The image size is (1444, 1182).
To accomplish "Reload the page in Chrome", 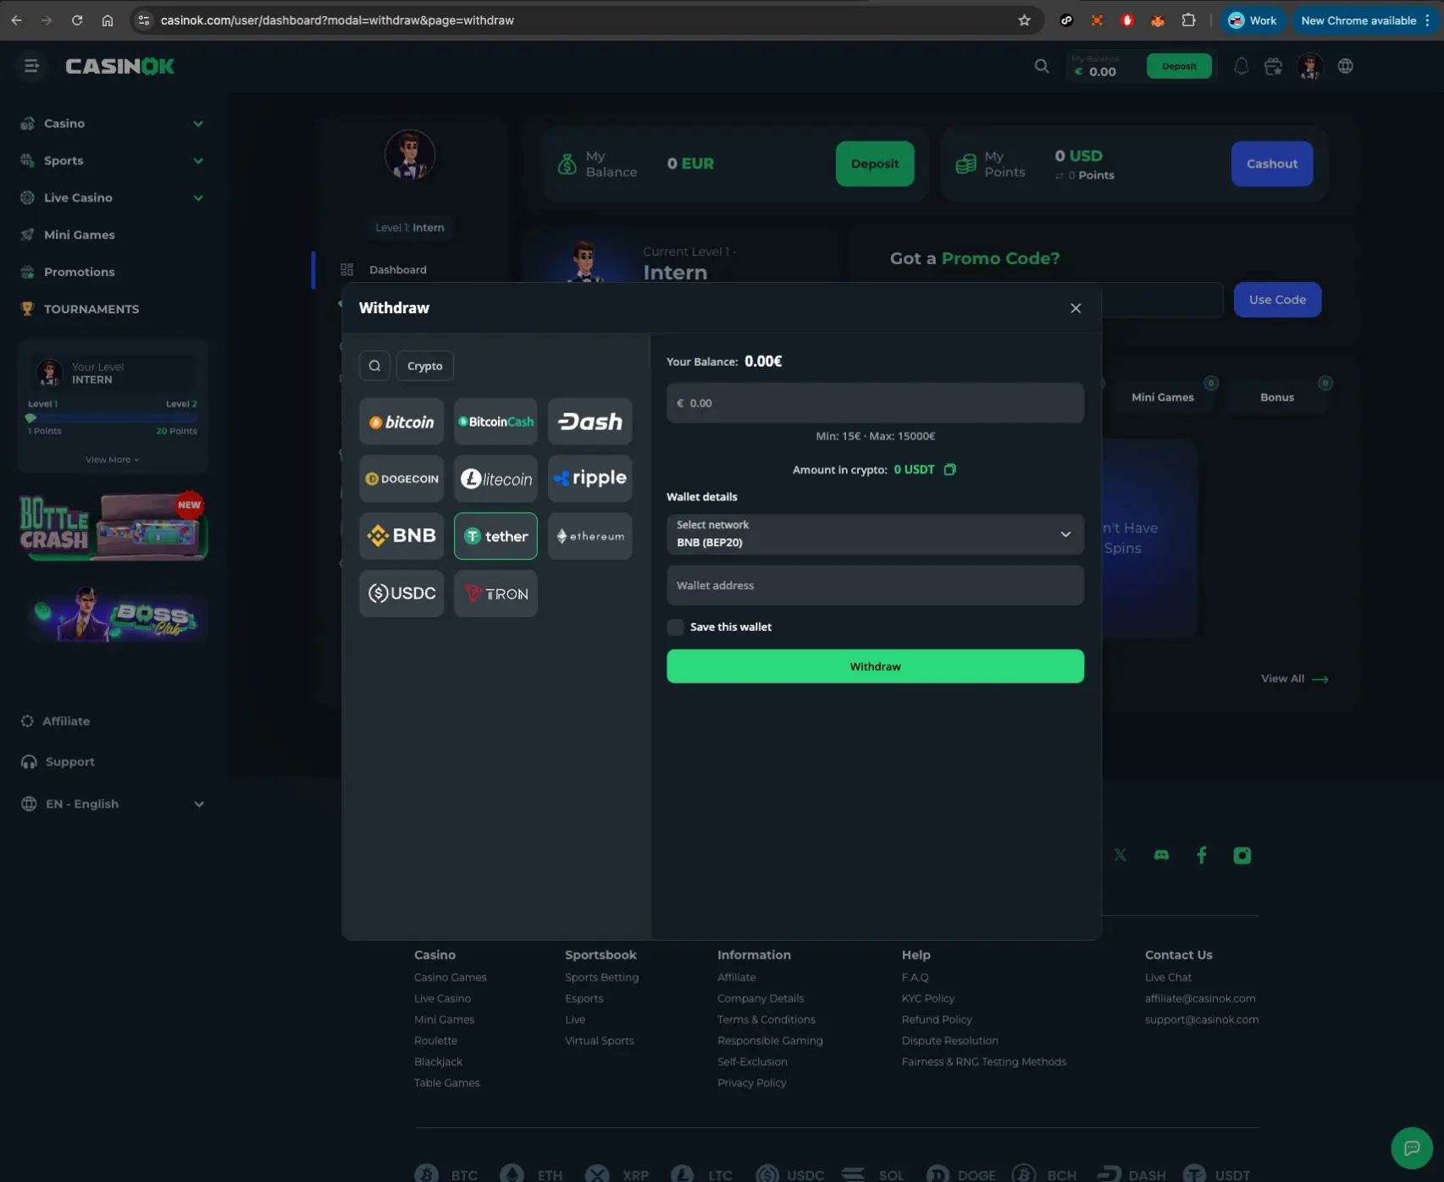I will (x=77, y=20).
